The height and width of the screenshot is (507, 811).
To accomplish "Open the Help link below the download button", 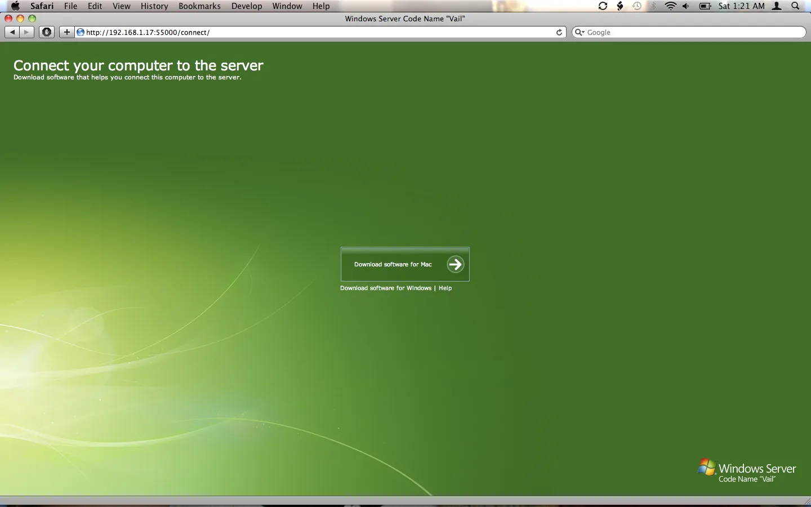I will click(445, 288).
